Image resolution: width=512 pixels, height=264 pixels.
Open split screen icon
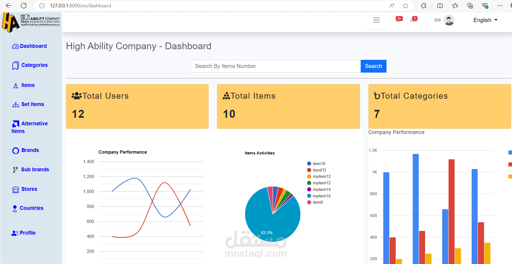coord(440,6)
